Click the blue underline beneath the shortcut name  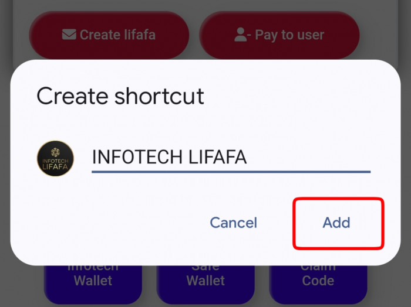click(230, 172)
